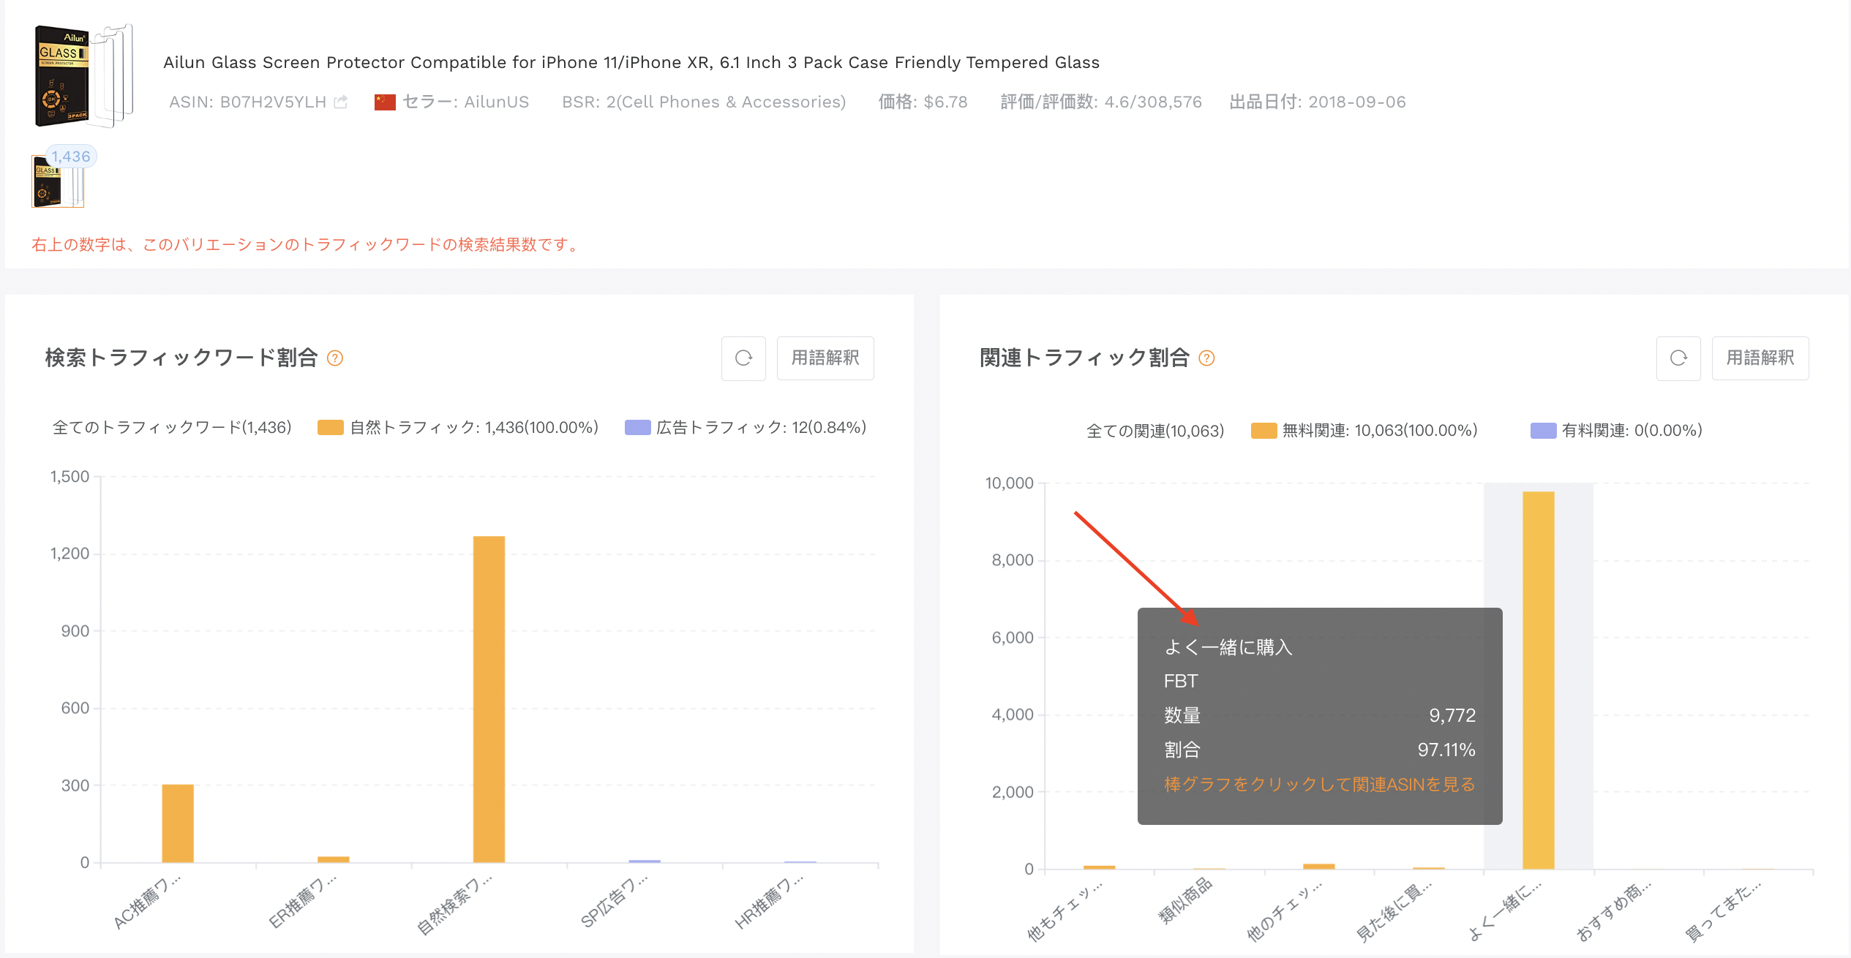Click the おすすめ商 axis label
The width and height of the screenshot is (1851, 958).
coord(1613,910)
